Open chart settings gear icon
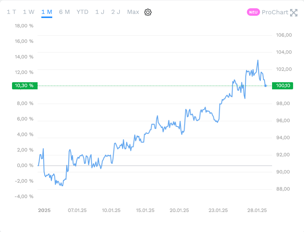This screenshot has height=232, width=304. [148, 12]
